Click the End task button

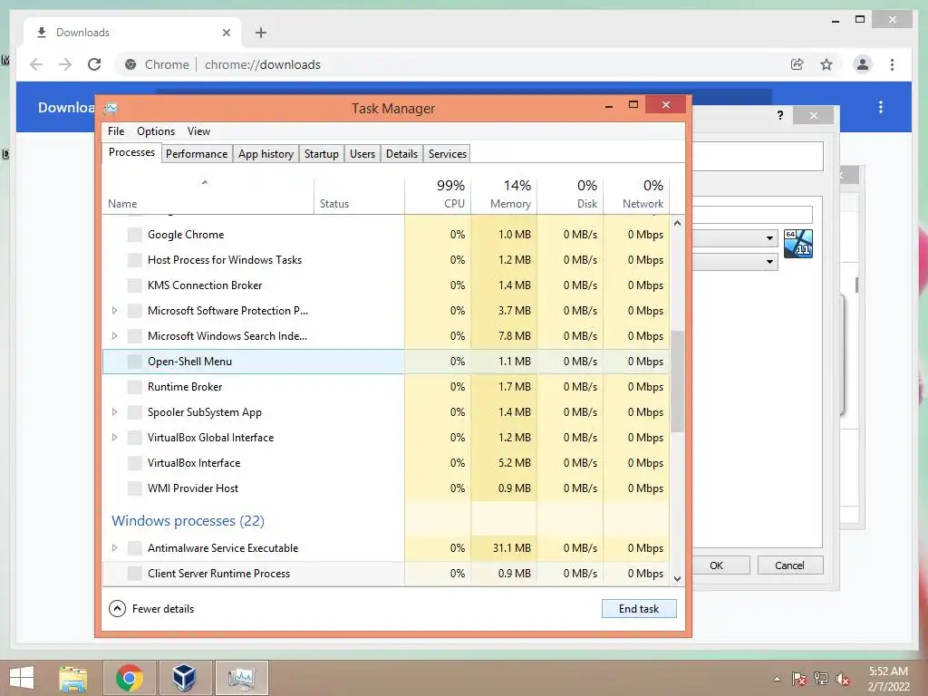[639, 608]
